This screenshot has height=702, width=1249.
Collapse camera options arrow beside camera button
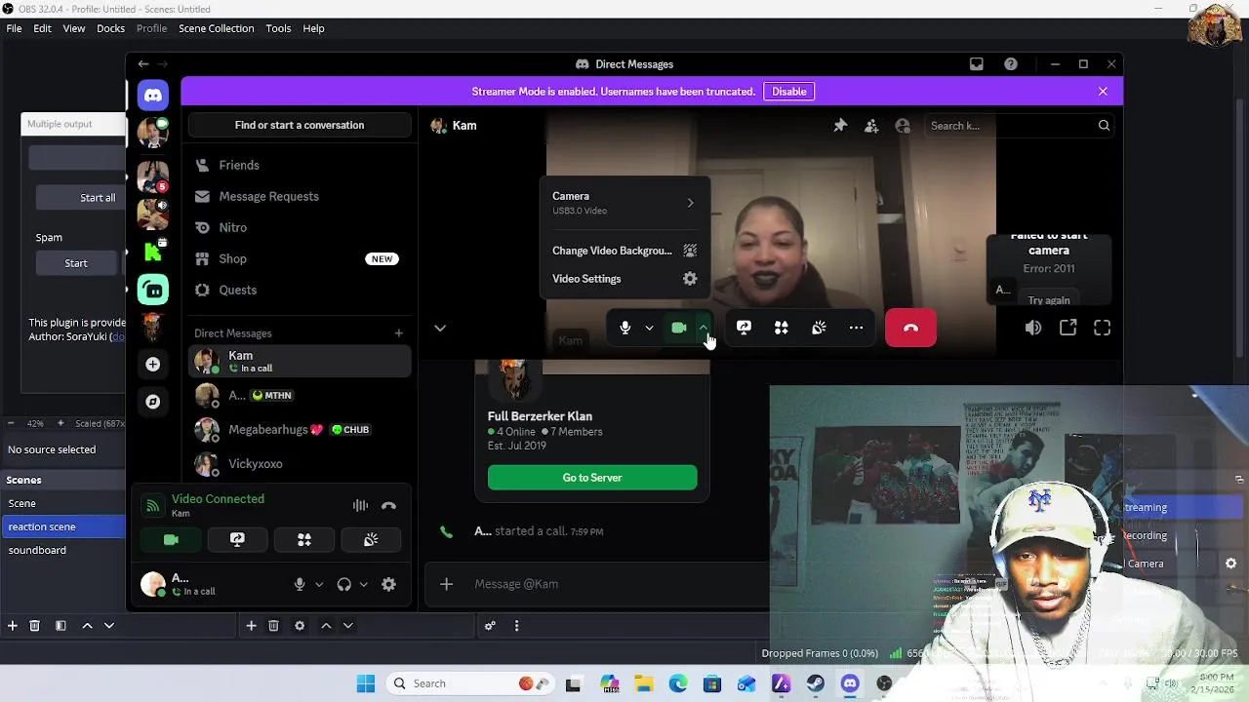(x=703, y=328)
